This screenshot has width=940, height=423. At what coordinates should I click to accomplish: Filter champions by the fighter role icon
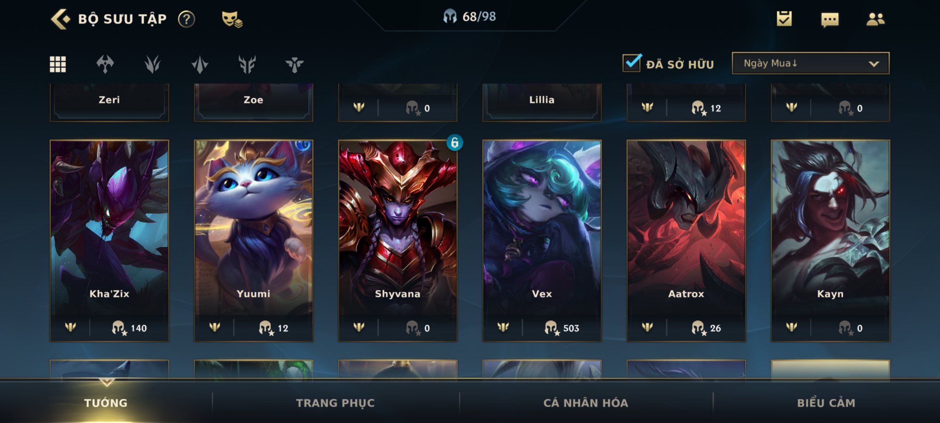pos(105,64)
